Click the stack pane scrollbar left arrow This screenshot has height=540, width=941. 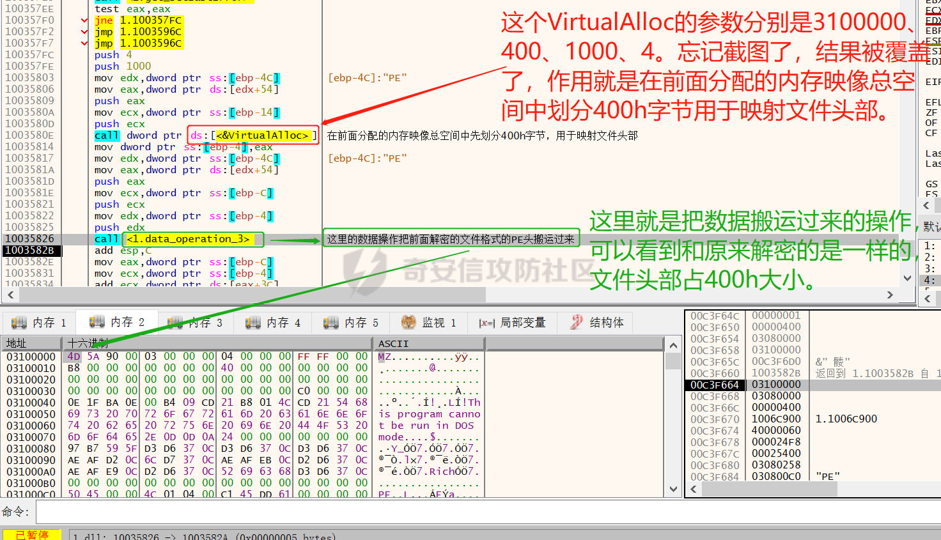pyautogui.click(x=692, y=490)
